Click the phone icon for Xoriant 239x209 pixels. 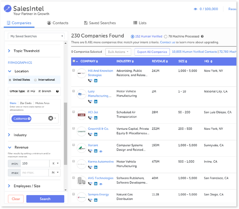90,151
